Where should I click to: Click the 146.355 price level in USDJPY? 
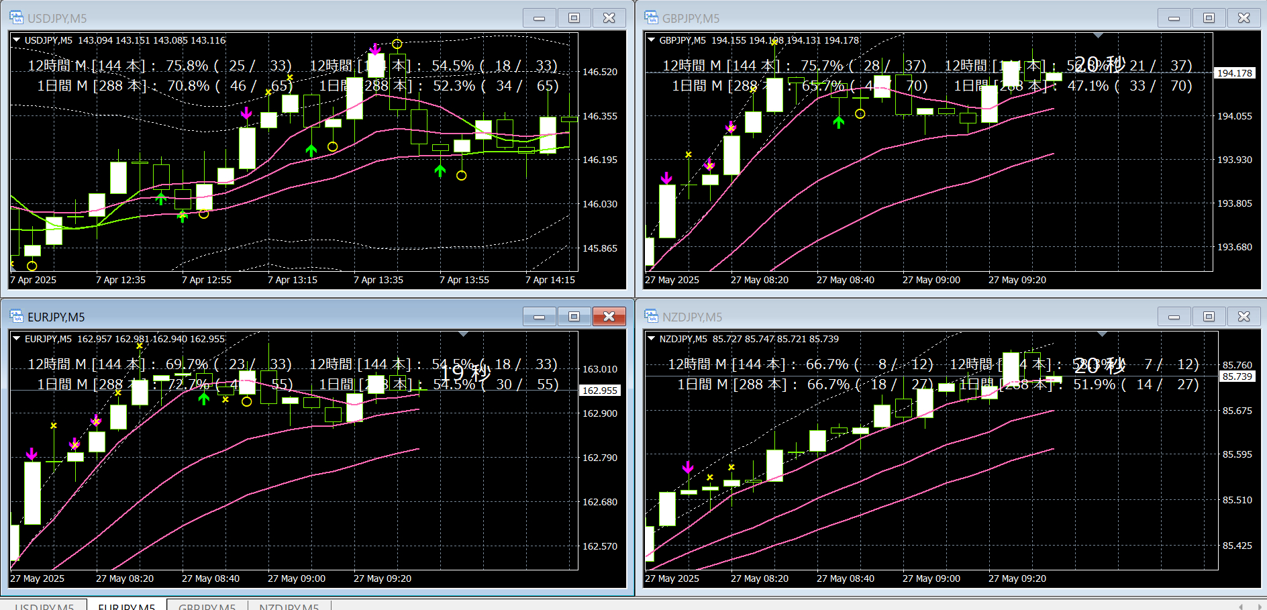click(x=600, y=116)
